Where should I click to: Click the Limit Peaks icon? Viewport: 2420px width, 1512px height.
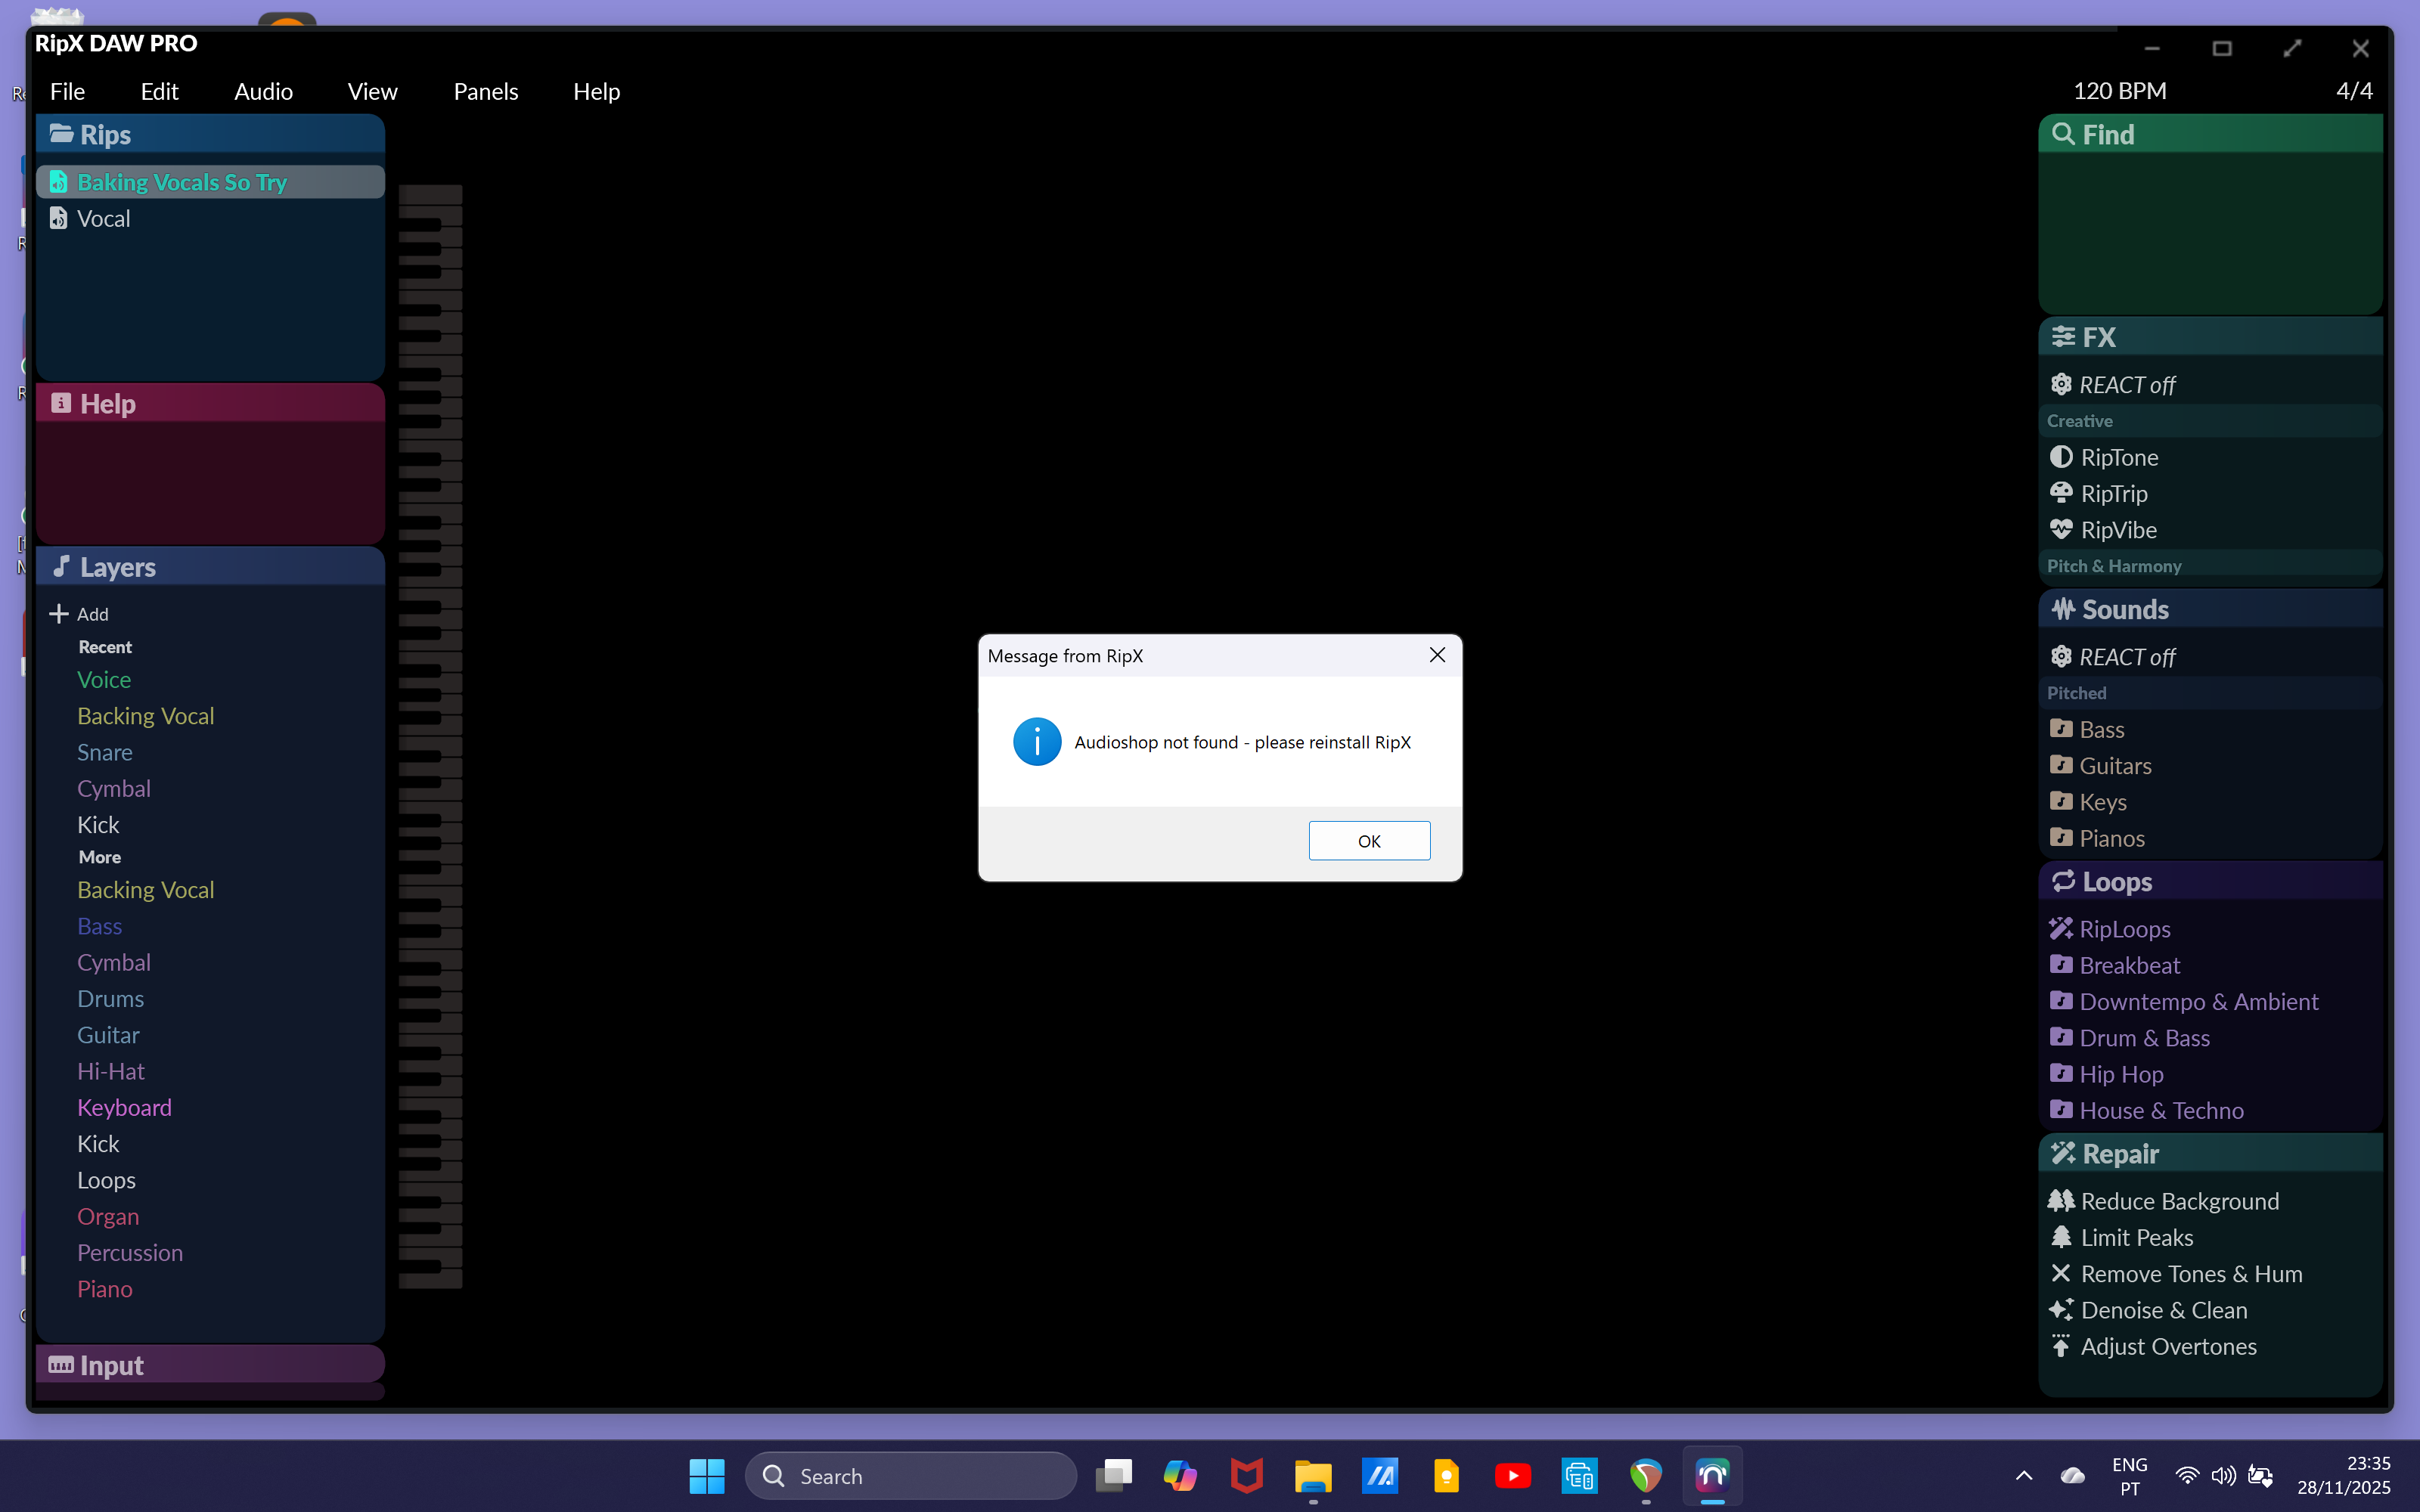2061,1237
